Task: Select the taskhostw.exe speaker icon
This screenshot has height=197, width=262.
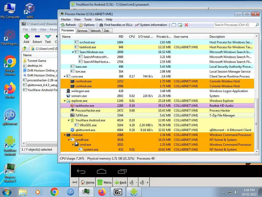Action: (x=72, y=106)
